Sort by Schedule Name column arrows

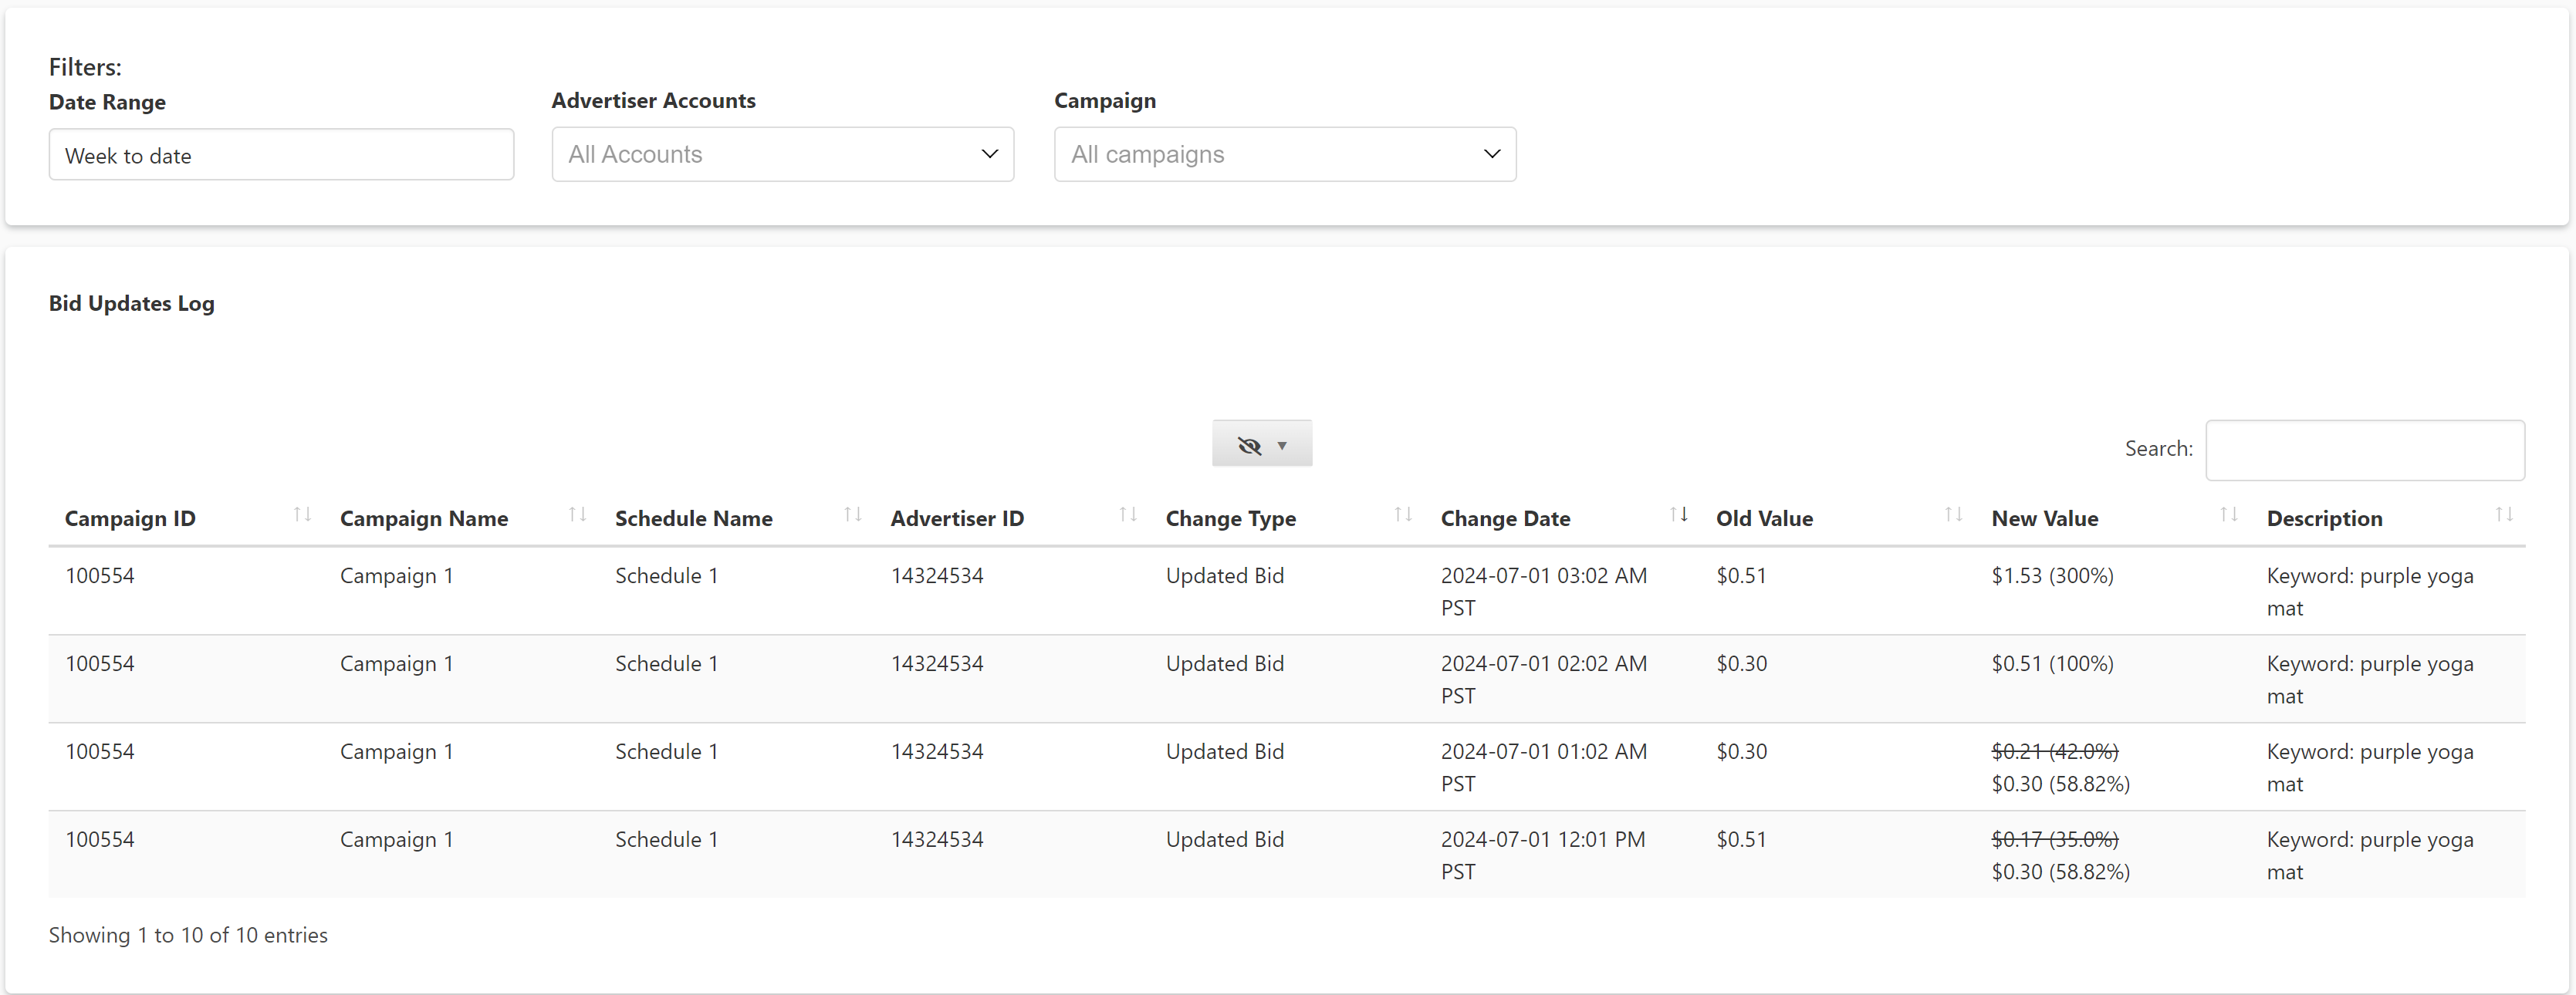pyautogui.click(x=852, y=515)
